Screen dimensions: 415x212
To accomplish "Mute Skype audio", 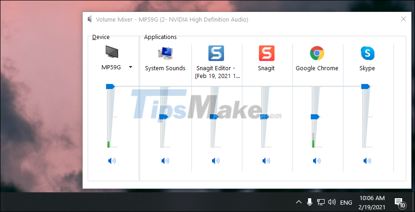I will (x=367, y=161).
